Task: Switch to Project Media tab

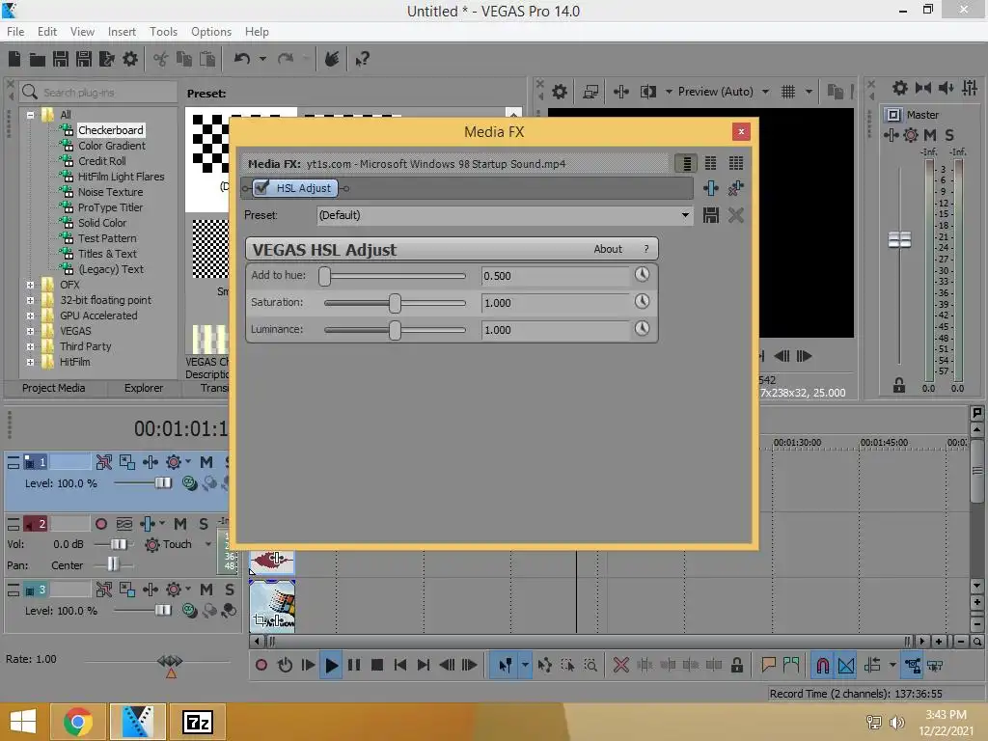Action: pyautogui.click(x=54, y=388)
